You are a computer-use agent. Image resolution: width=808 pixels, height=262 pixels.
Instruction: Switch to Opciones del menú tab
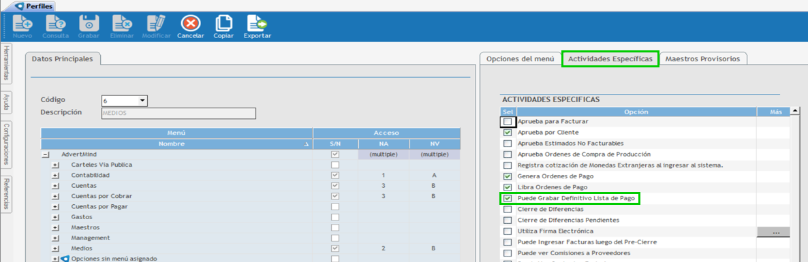[x=520, y=59]
